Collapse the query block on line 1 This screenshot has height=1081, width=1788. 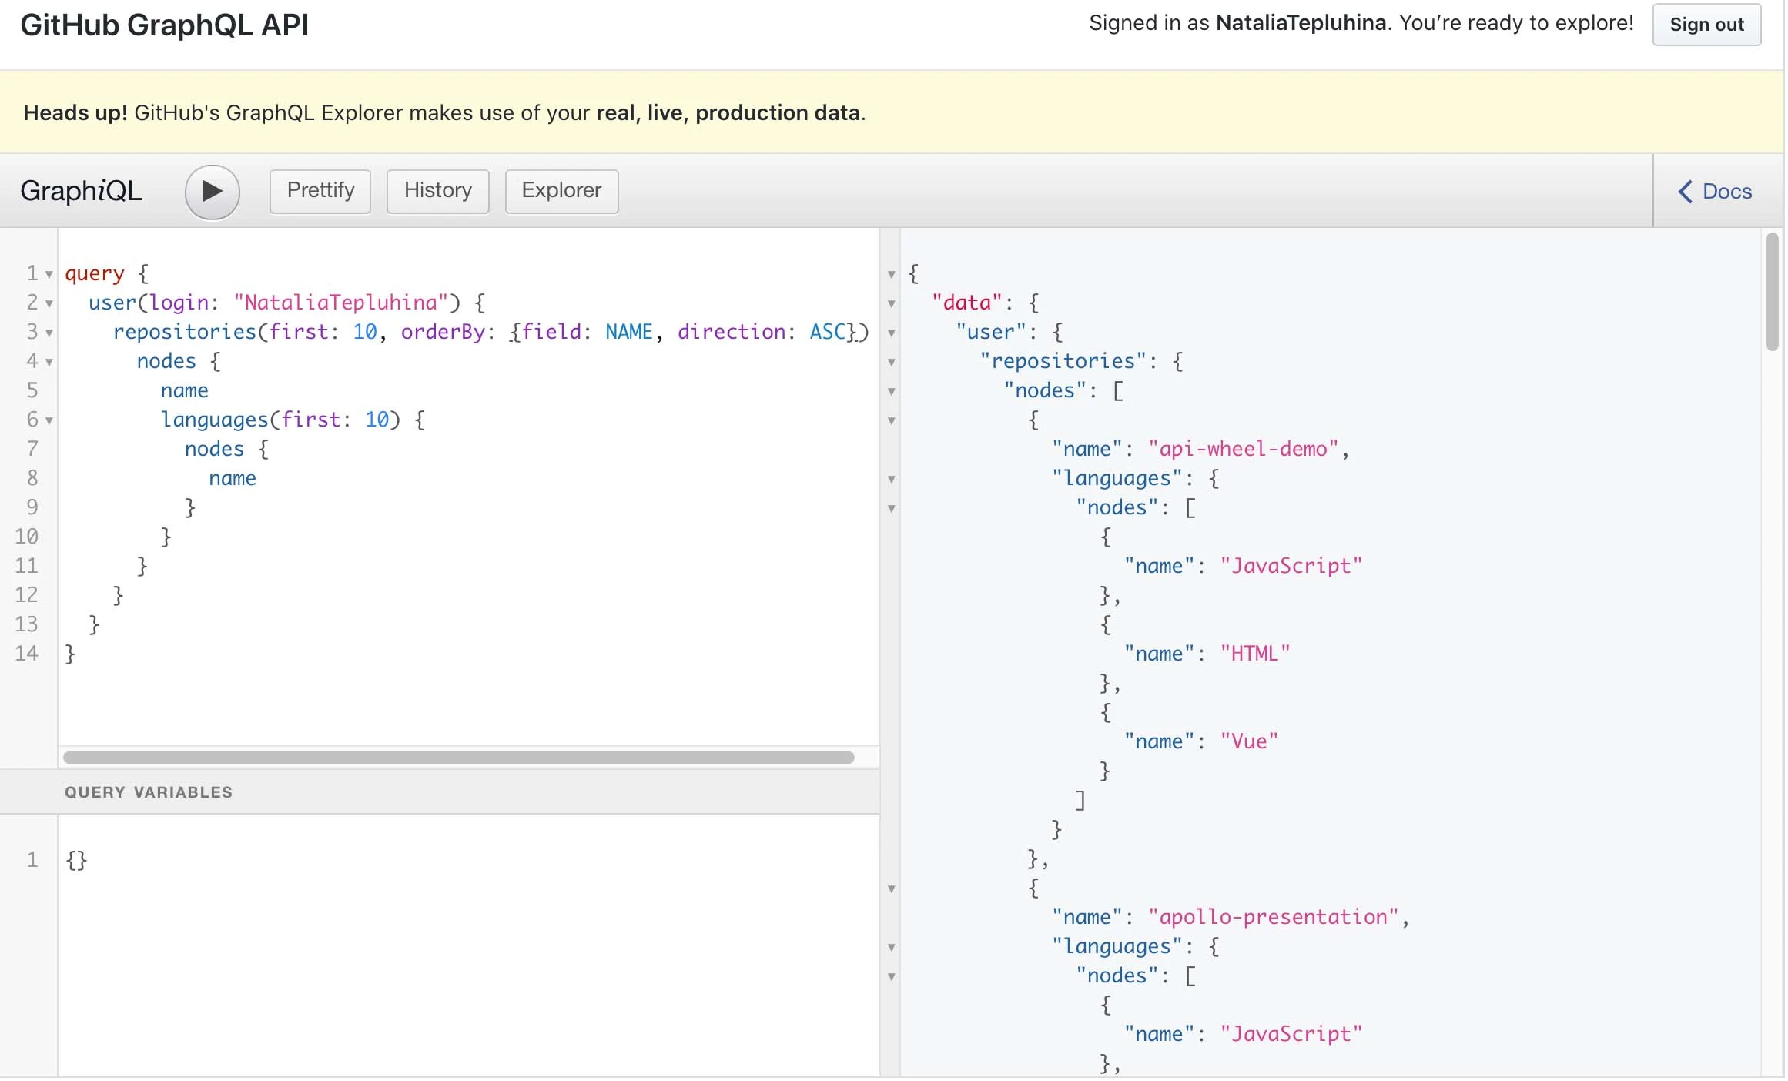click(49, 274)
